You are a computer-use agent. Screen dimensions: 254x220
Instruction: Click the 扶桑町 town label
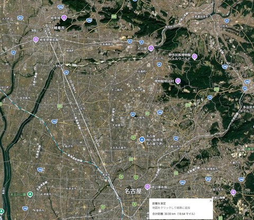[142, 71]
